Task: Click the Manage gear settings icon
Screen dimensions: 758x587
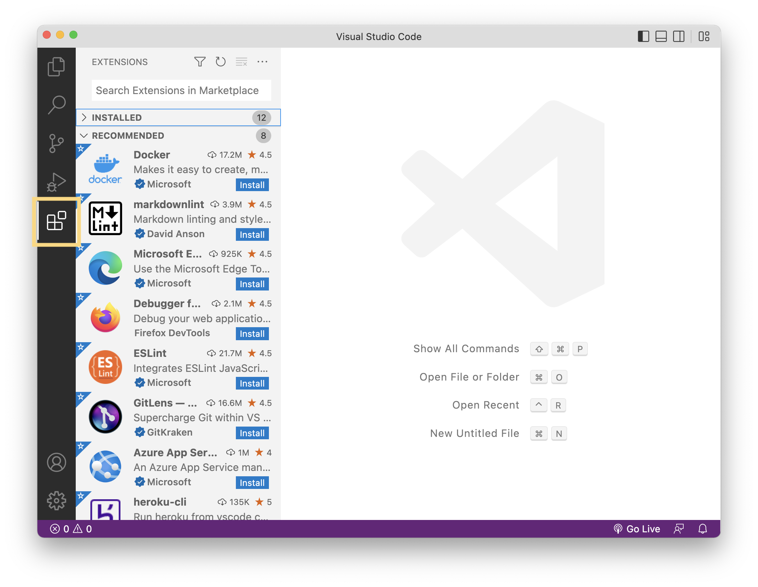Action: click(x=57, y=501)
